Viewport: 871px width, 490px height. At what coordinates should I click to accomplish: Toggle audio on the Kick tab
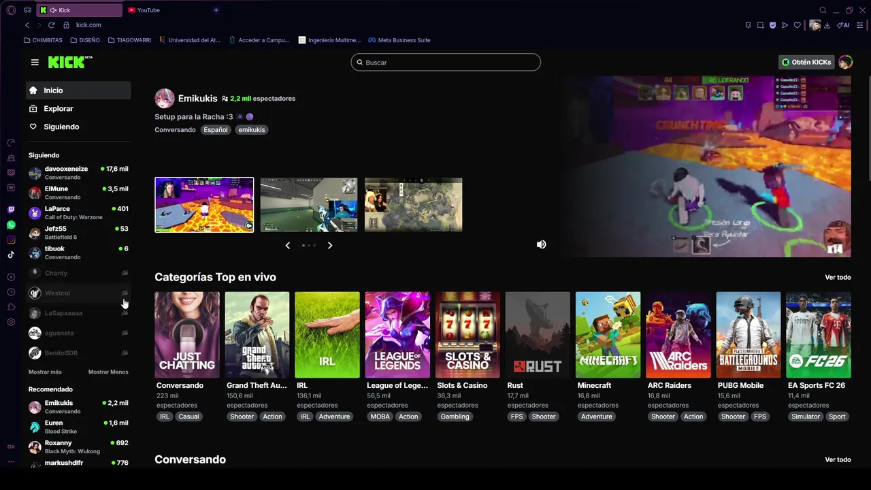pos(53,10)
